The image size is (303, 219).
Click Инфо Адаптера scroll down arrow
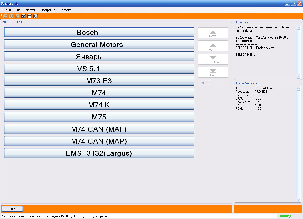[299, 200]
